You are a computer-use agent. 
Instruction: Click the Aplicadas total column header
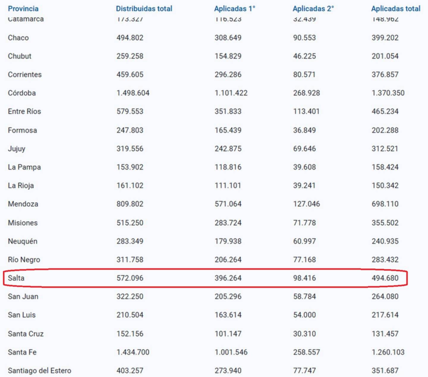396,9
